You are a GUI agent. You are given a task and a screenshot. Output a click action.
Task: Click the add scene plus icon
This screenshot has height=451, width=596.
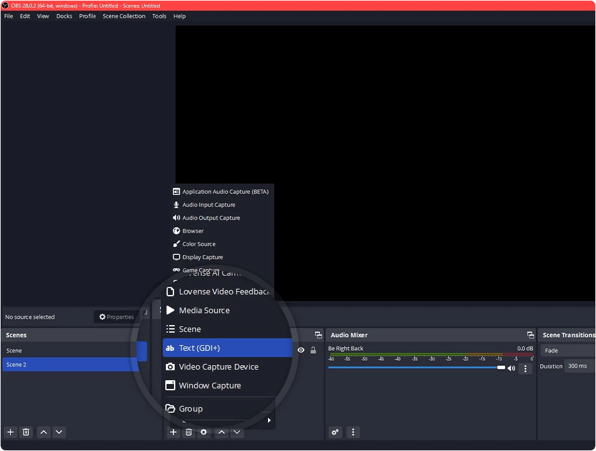[10, 432]
